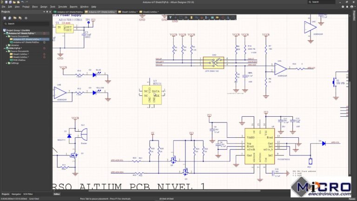Click the first icon in the Projects panel toolbar
357x201 pixels.
click(5, 18)
